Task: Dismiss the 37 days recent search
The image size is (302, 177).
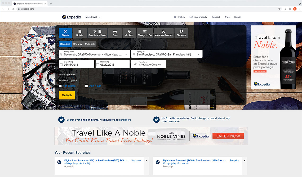Action: coord(146,161)
